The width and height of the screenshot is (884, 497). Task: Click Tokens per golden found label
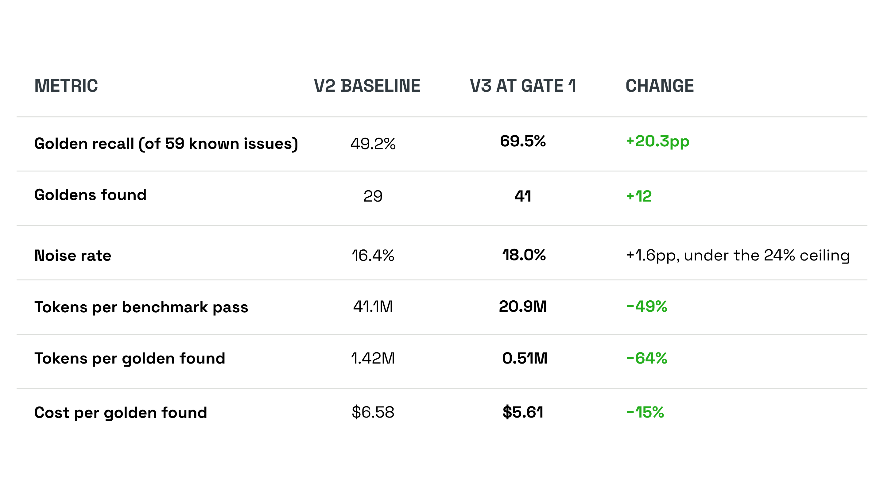(130, 359)
